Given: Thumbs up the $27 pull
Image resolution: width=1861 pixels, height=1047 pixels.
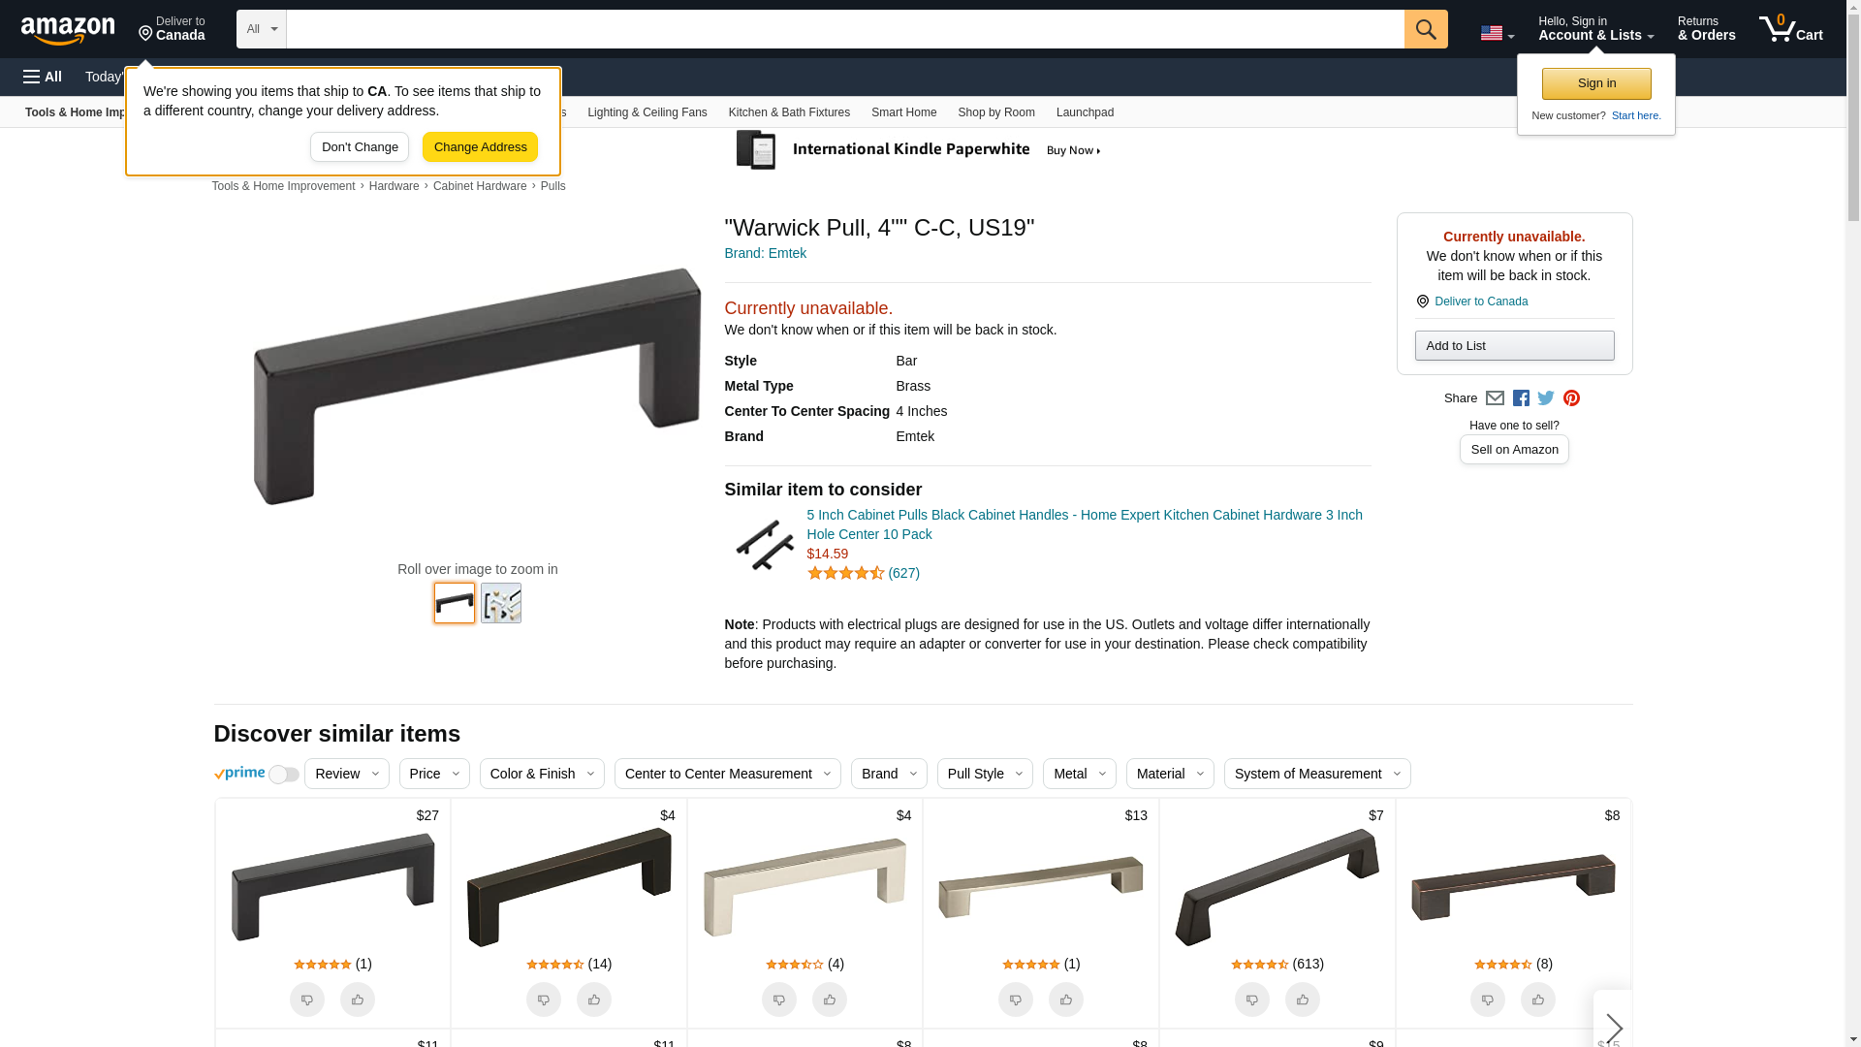Looking at the screenshot, I should pos(358,999).
